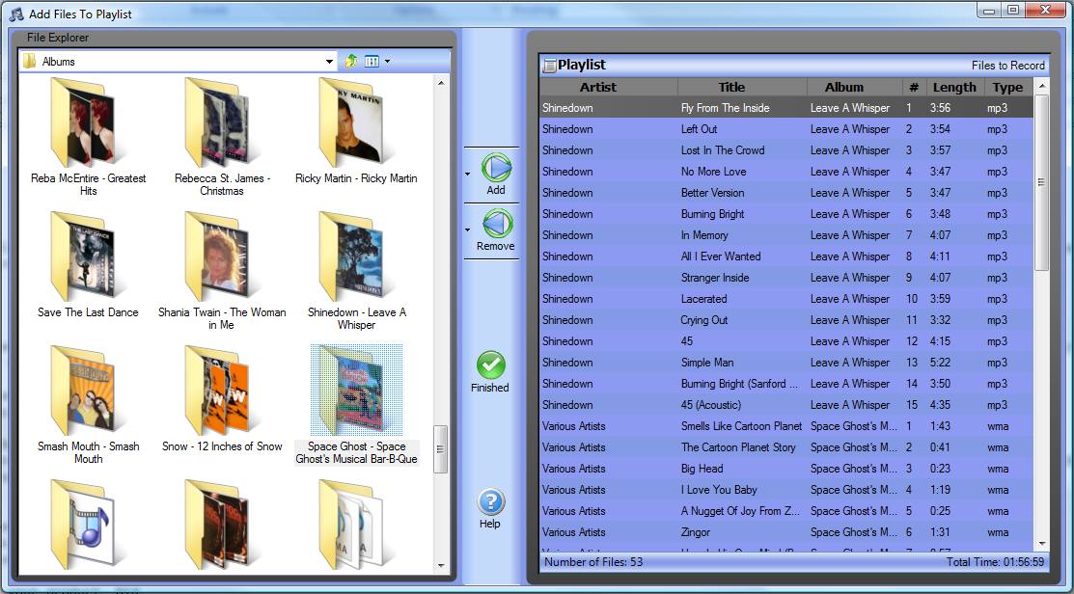The height and width of the screenshot is (594, 1074).
Task: Open the dropdown arrow beside Remove
Action: click(468, 230)
